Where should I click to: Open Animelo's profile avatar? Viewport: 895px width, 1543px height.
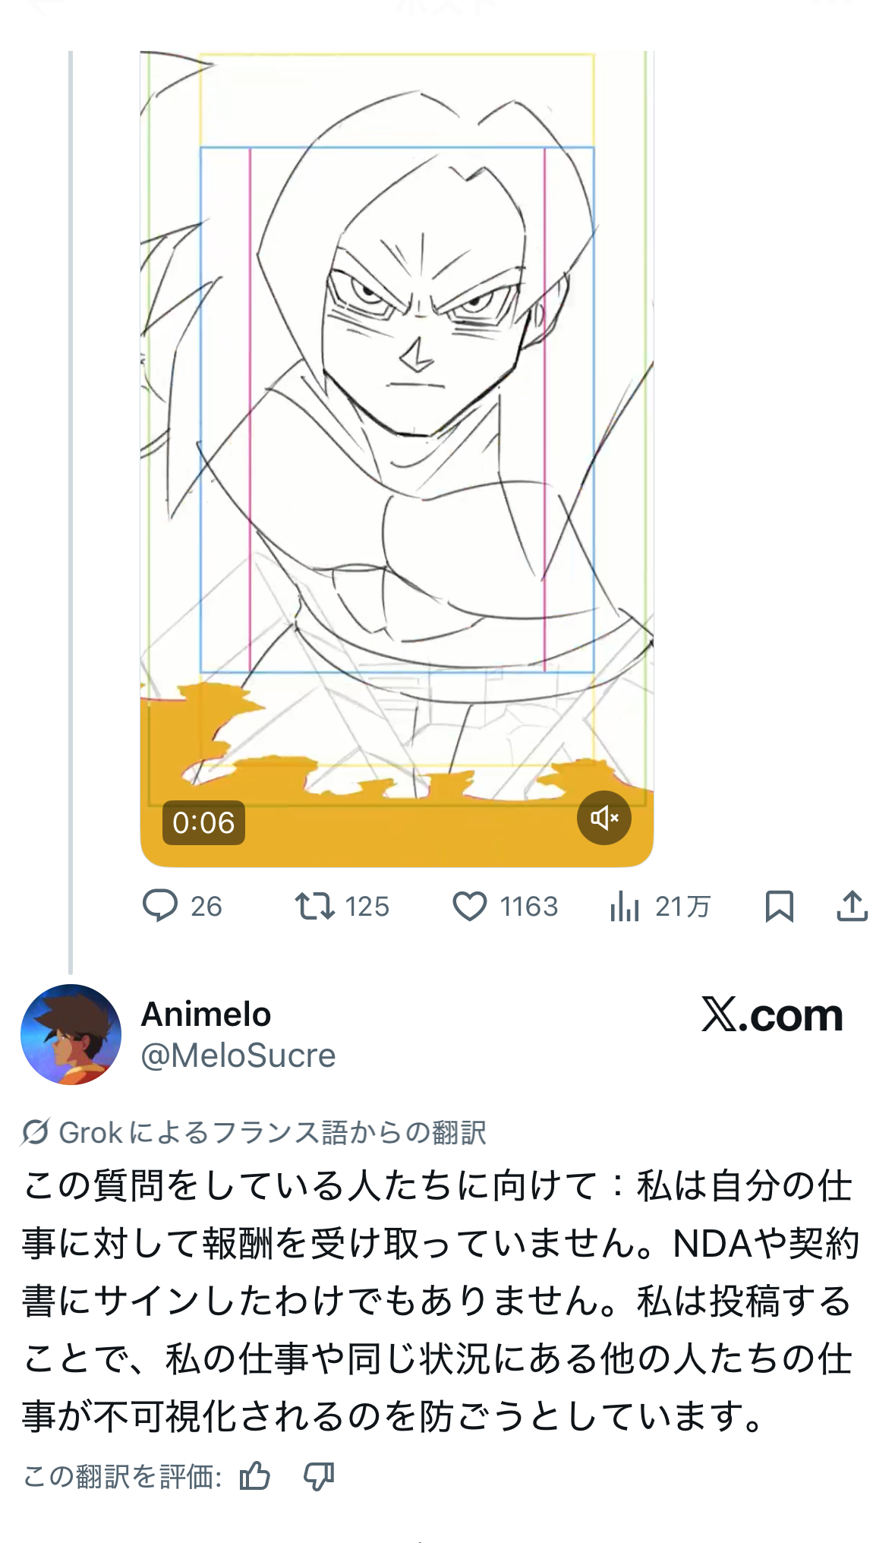pos(71,1034)
